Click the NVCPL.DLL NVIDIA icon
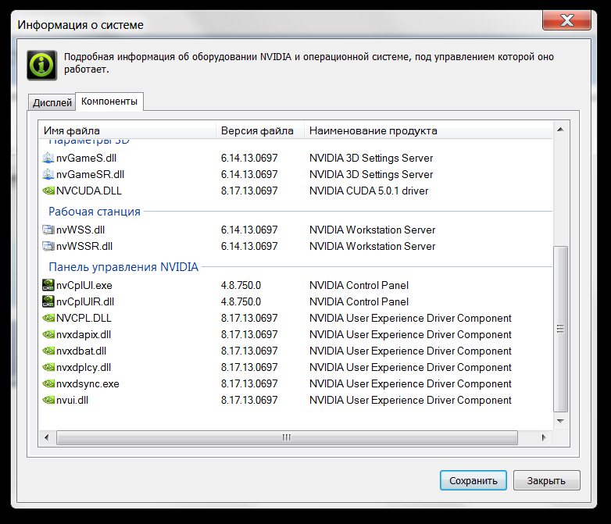Viewport: 611px width, 524px height. (x=48, y=318)
